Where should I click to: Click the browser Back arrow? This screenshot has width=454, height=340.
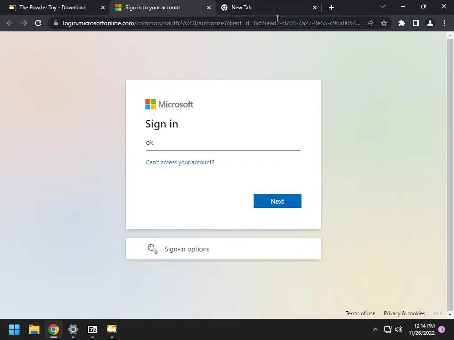tap(10, 23)
